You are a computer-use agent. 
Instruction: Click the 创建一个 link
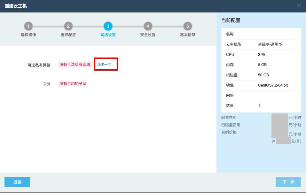tap(104, 64)
